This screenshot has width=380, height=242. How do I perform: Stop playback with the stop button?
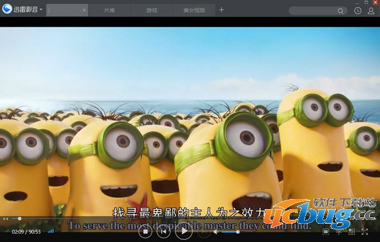pos(146,231)
